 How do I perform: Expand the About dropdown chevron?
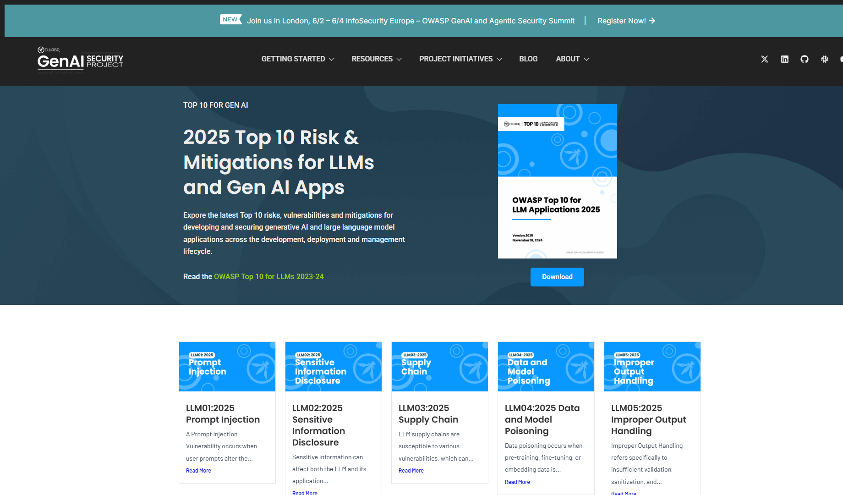coord(586,60)
